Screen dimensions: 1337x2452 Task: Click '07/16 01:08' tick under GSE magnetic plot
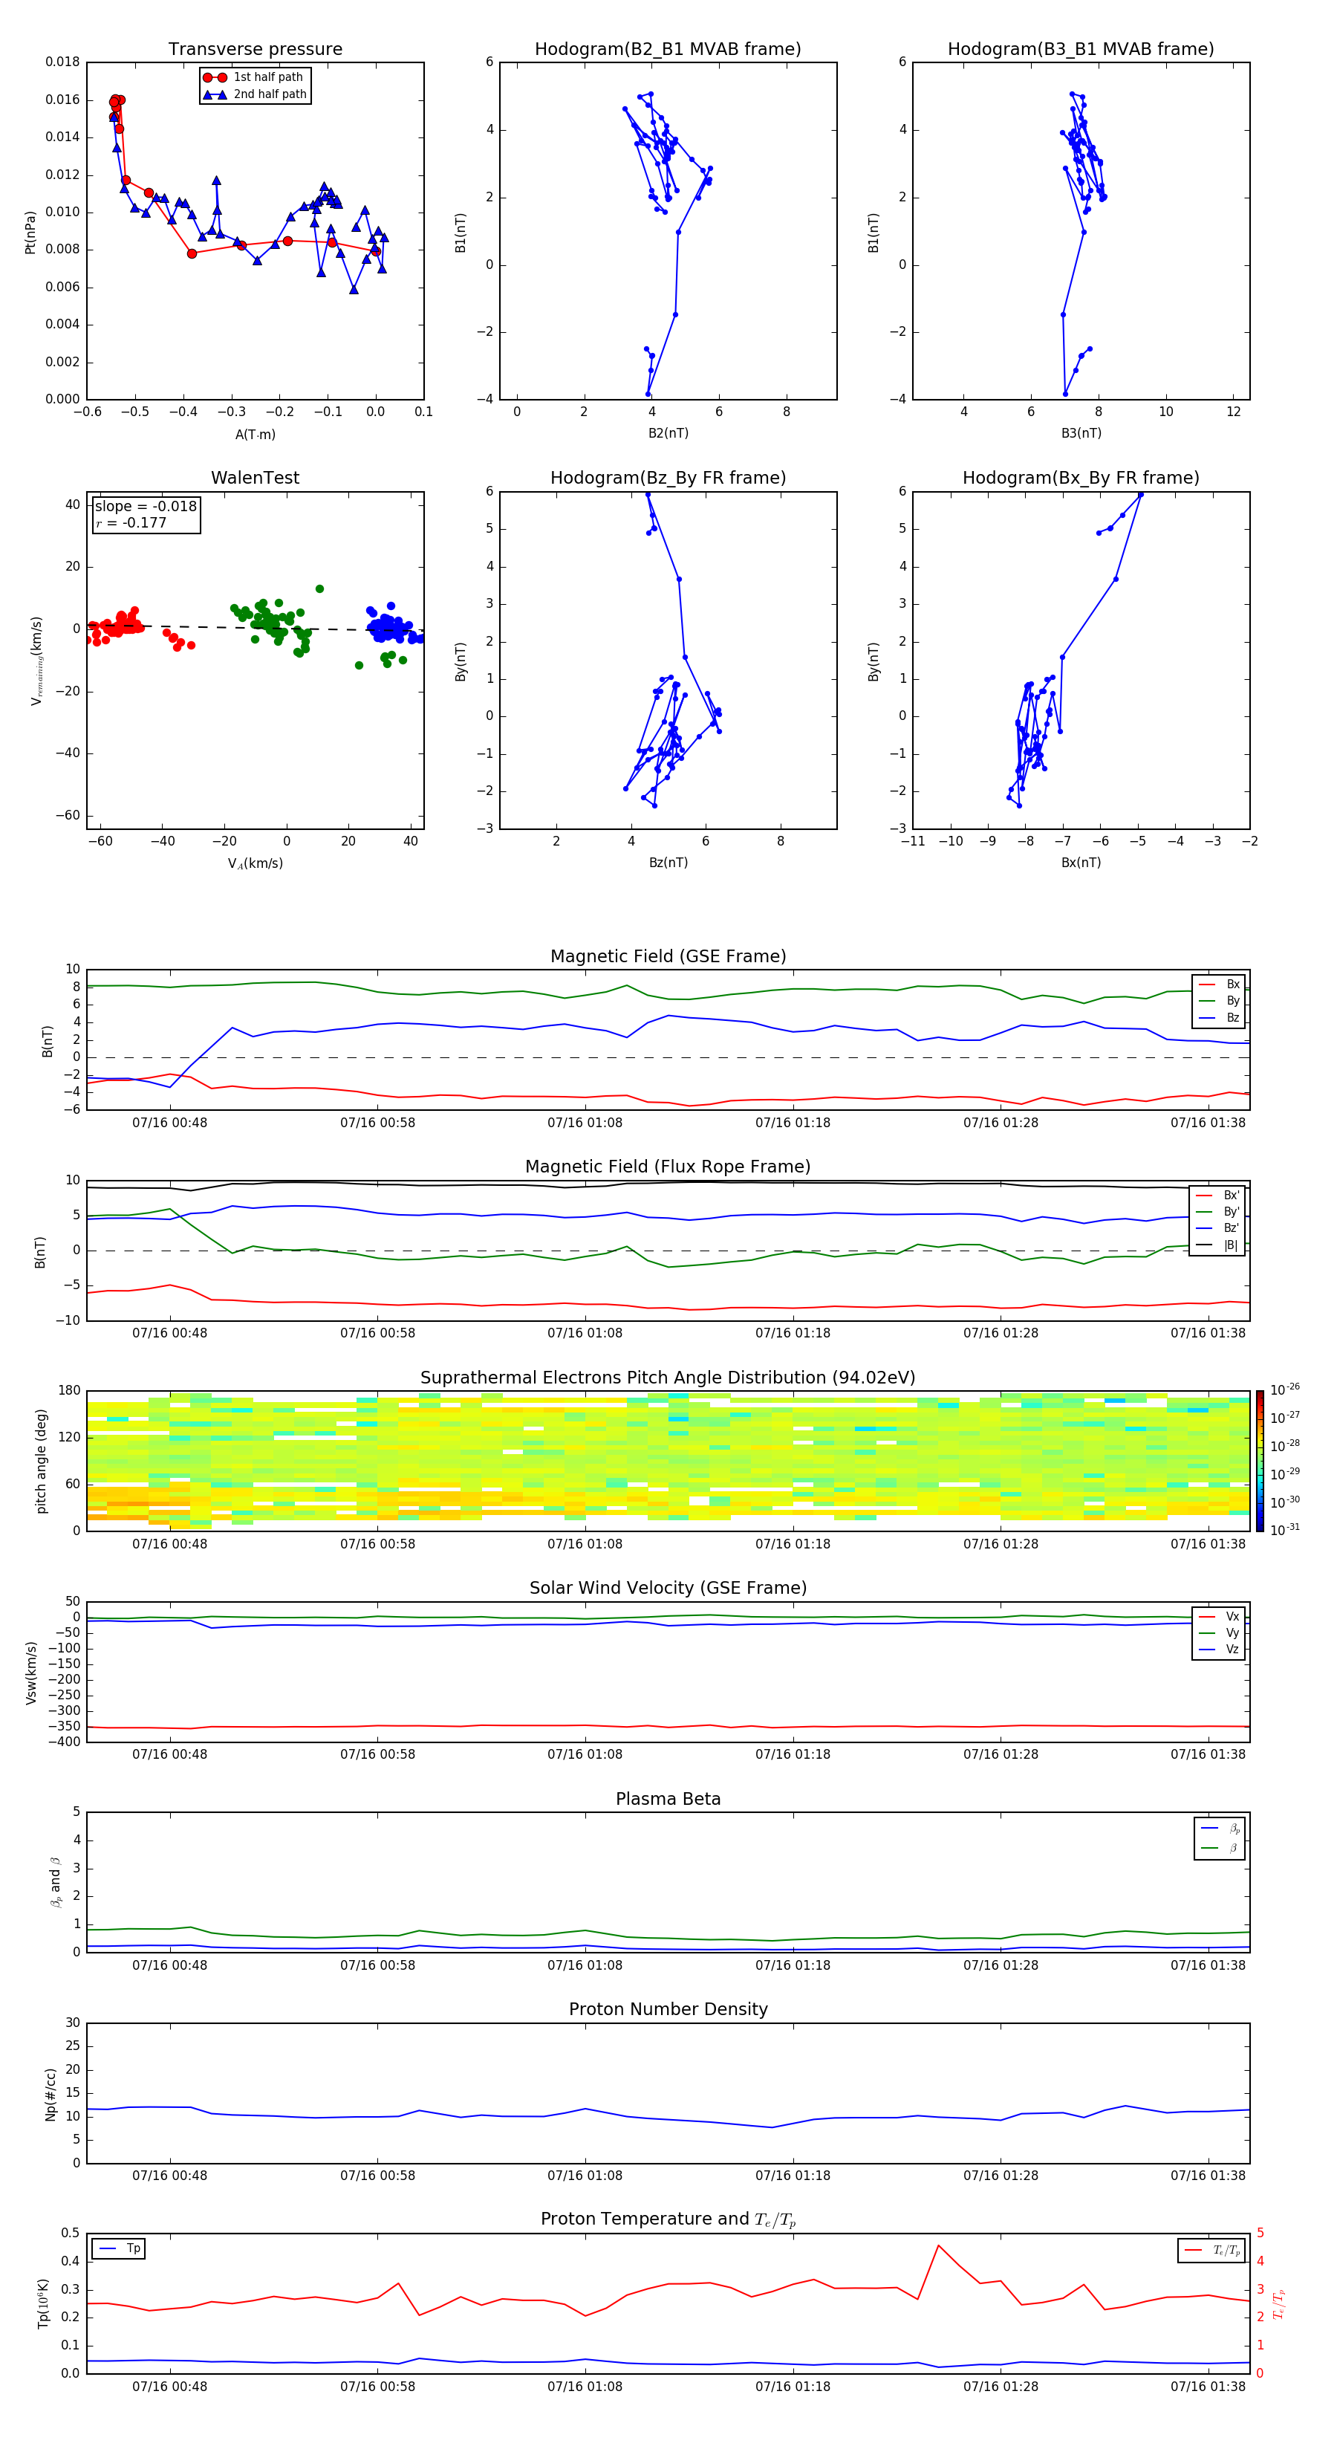pyautogui.click(x=585, y=1123)
